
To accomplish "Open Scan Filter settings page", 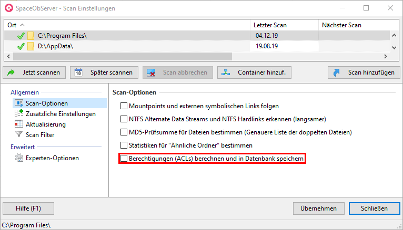I will (40, 134).
